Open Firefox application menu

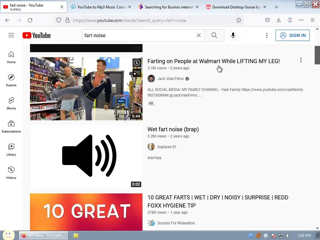point(312,20)
